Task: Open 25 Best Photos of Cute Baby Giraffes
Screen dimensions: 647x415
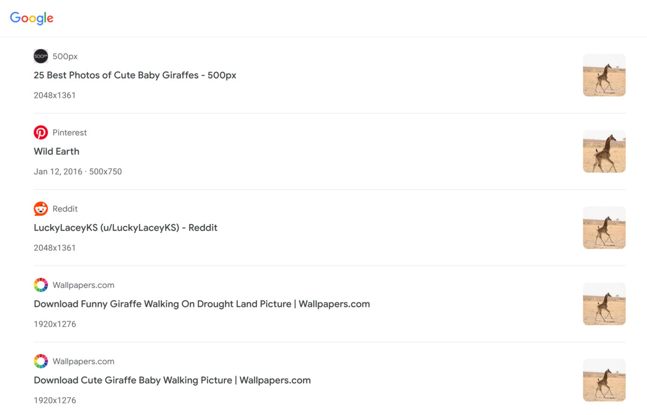Action: (135, 75)
